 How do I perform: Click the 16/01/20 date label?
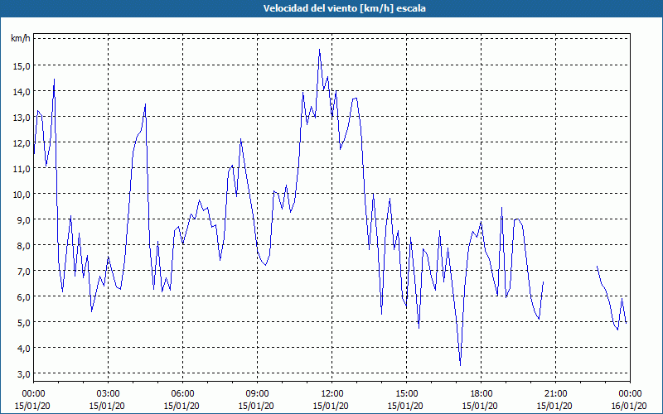tap(629, 406)
